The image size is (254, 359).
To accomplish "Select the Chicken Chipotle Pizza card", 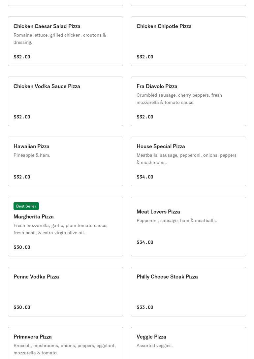I will [189, 41].
